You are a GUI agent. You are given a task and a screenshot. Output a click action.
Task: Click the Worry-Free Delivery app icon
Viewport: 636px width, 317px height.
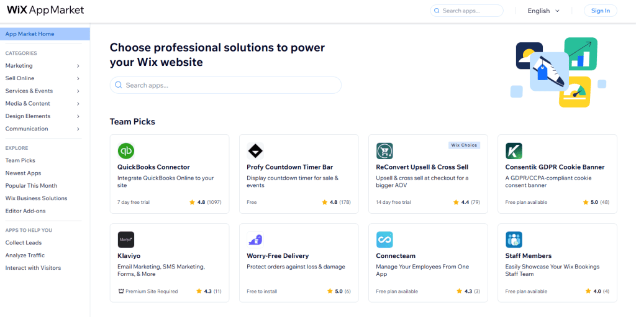point(255,240)
